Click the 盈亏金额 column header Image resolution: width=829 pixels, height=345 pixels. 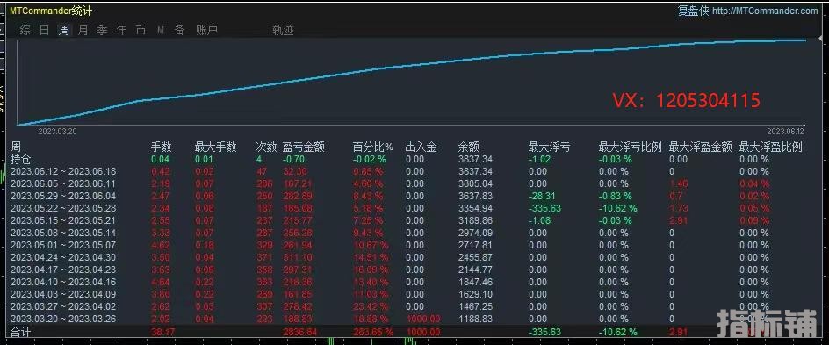tap(304, 147)
